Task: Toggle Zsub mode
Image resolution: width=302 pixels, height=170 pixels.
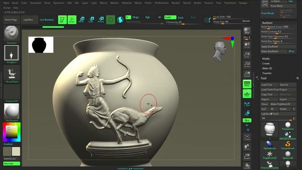Action: [180, 17]
